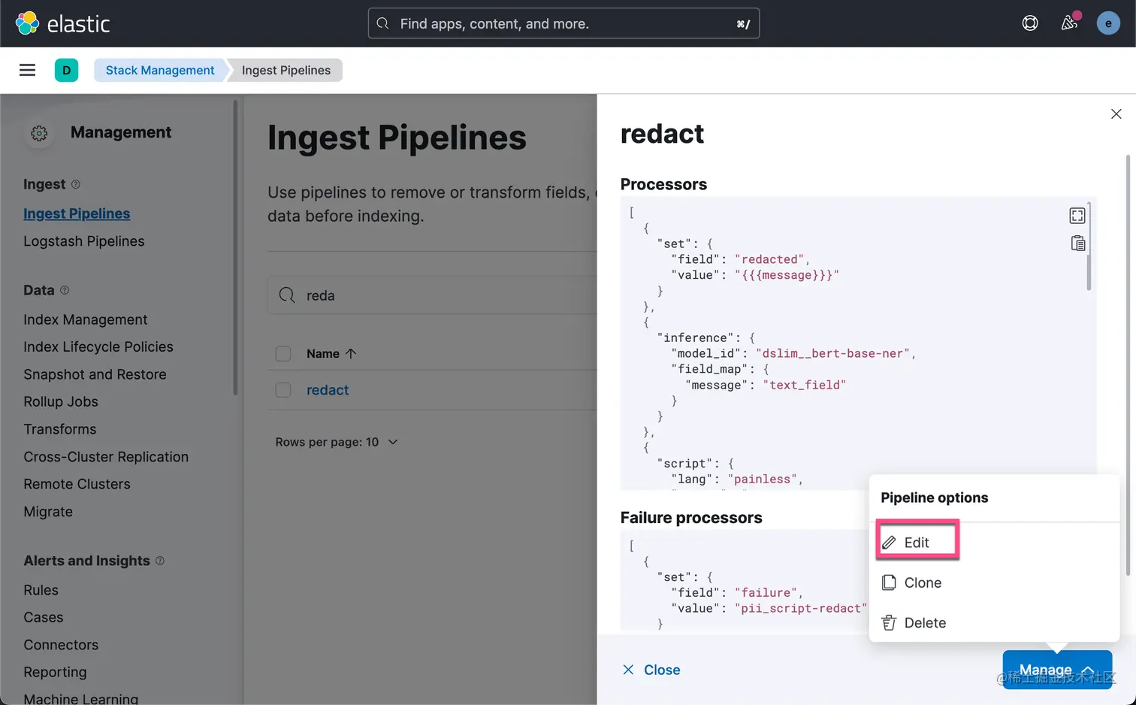The image size is (1136, 705).
Task: Open the help lifebuoy icon menu
Action: (x=1030, y=23)
